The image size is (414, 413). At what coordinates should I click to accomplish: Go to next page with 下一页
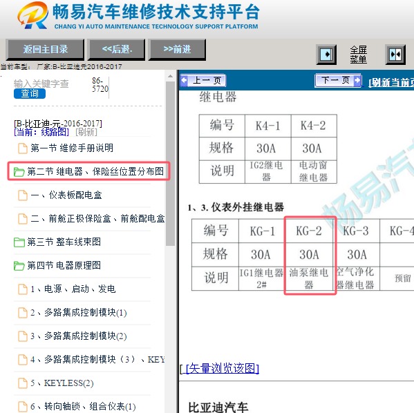[x=338, y=80]
